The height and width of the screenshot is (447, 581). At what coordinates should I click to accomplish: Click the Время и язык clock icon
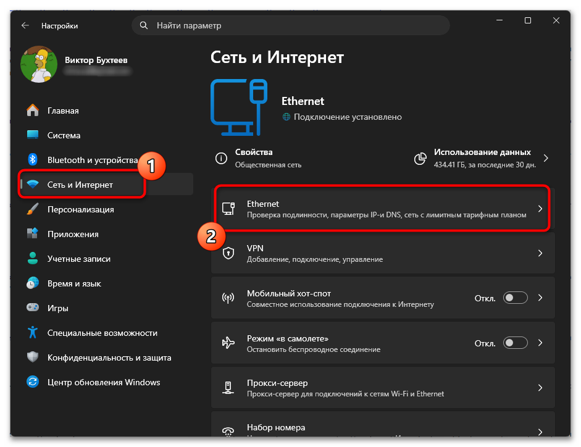click(x=33, y=283)
